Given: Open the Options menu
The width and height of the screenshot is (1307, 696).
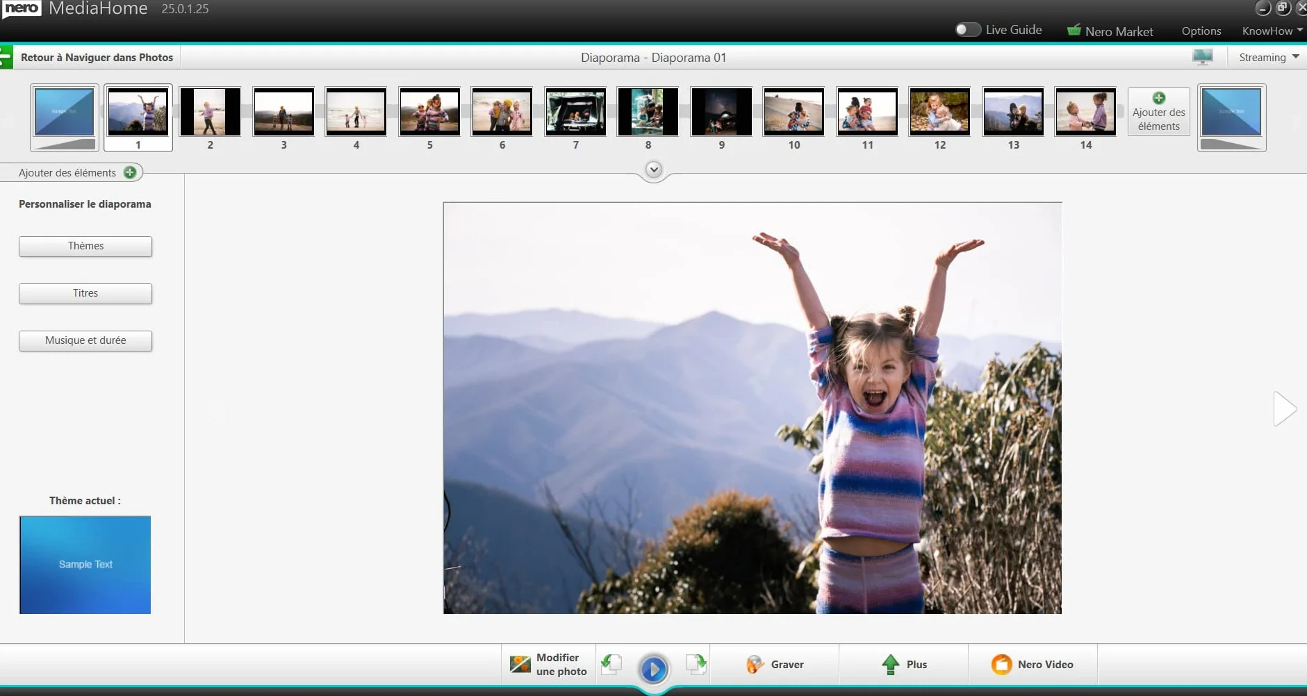Looking at the screenshot, I should coord(1201,31).
